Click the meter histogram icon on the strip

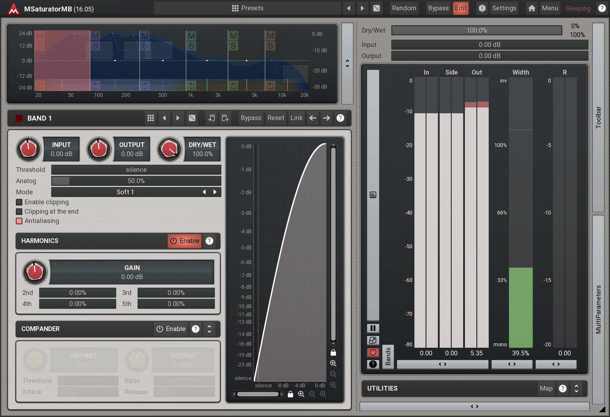pos(373,195)
